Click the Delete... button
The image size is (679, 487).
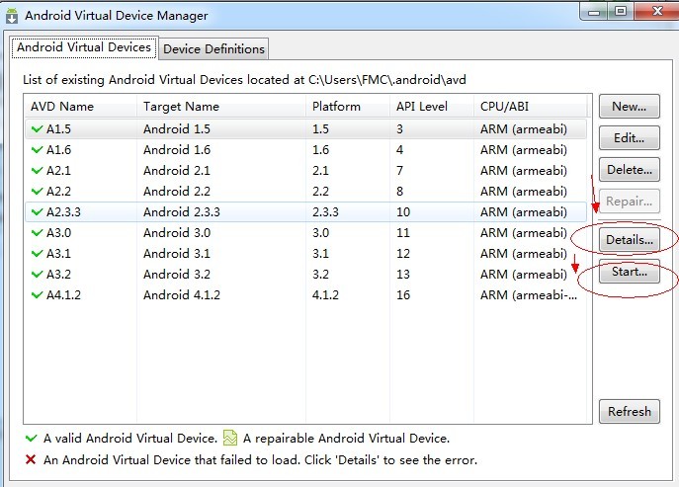point(630,170)
